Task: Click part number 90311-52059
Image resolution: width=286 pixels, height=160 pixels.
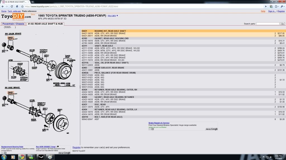Action: [87, 65]
